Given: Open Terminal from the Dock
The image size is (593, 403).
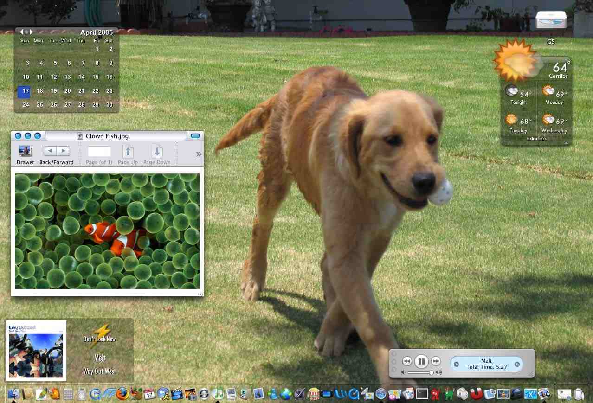Looking at the screenshot, I should (x=422, y=394).
